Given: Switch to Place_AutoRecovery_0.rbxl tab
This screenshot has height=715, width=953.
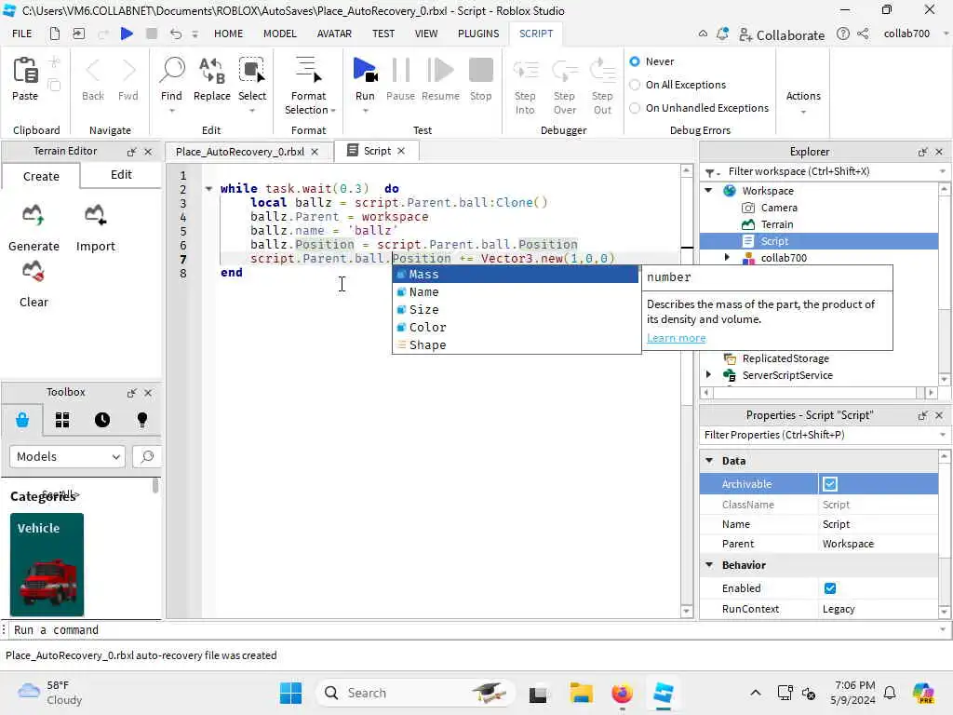Looking at the screenshot, I should coord(240,152).
